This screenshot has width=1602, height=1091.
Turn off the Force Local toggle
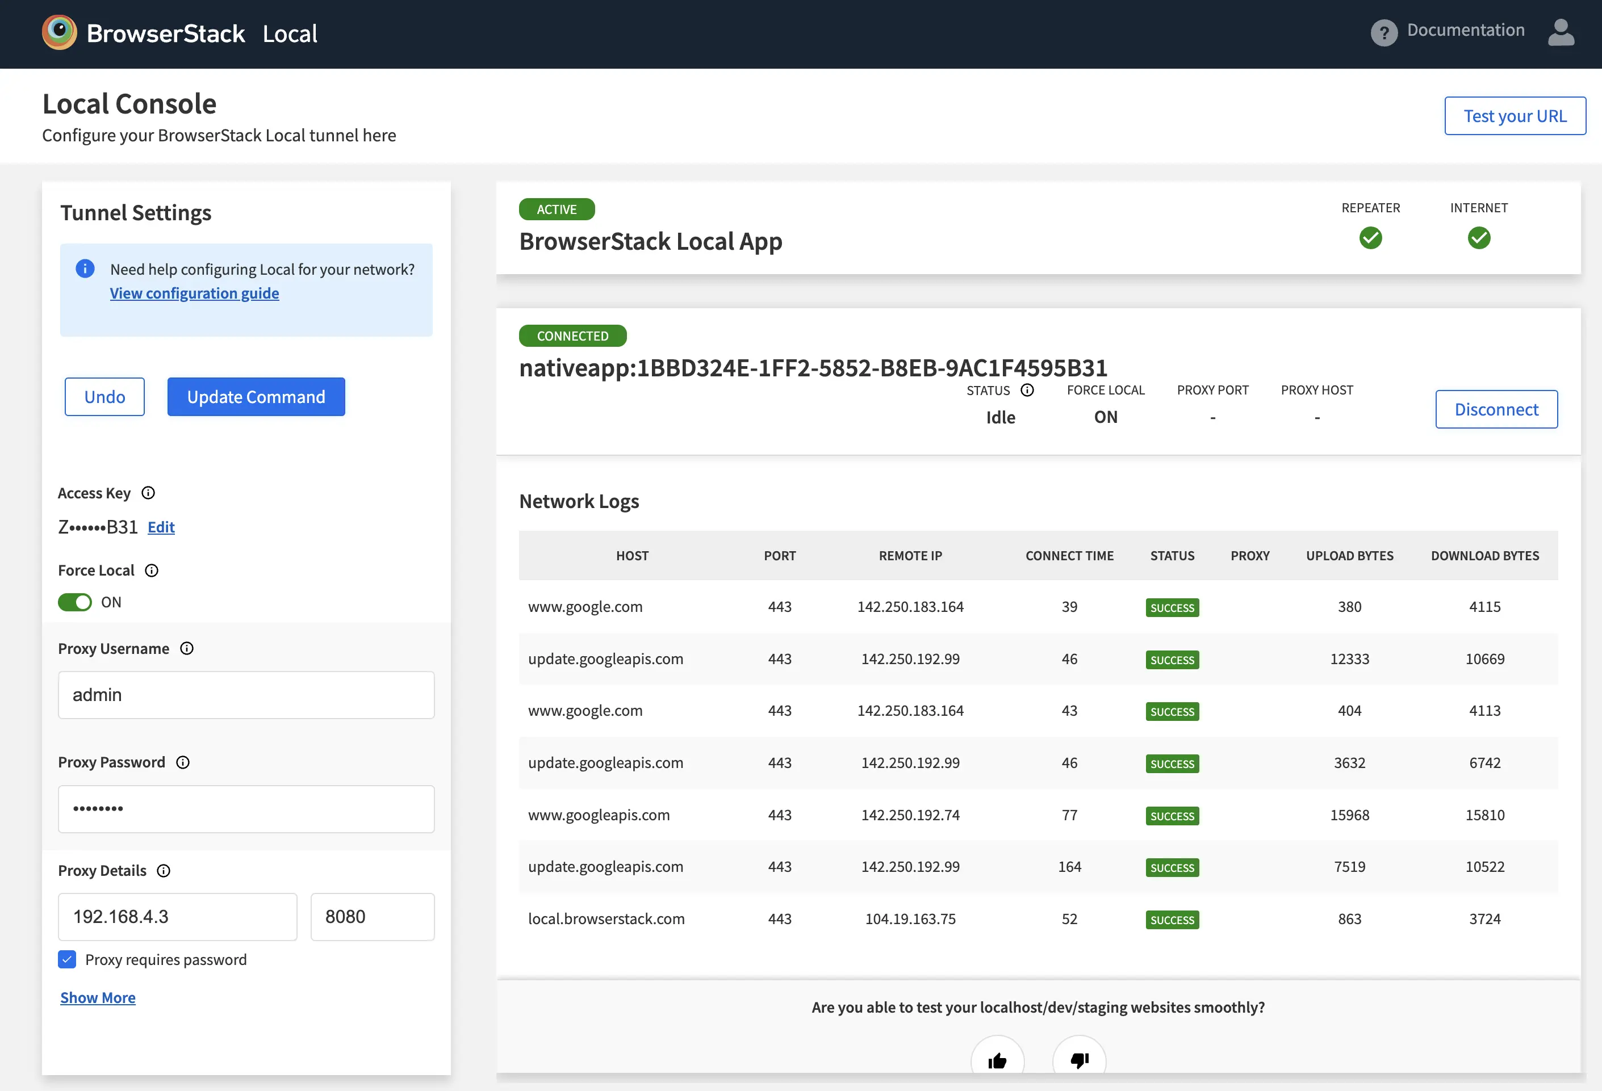[x=75, y=602]
